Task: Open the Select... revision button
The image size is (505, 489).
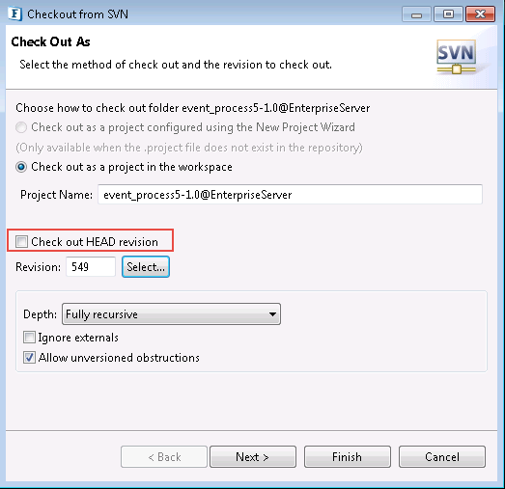Action: (146, 267)
